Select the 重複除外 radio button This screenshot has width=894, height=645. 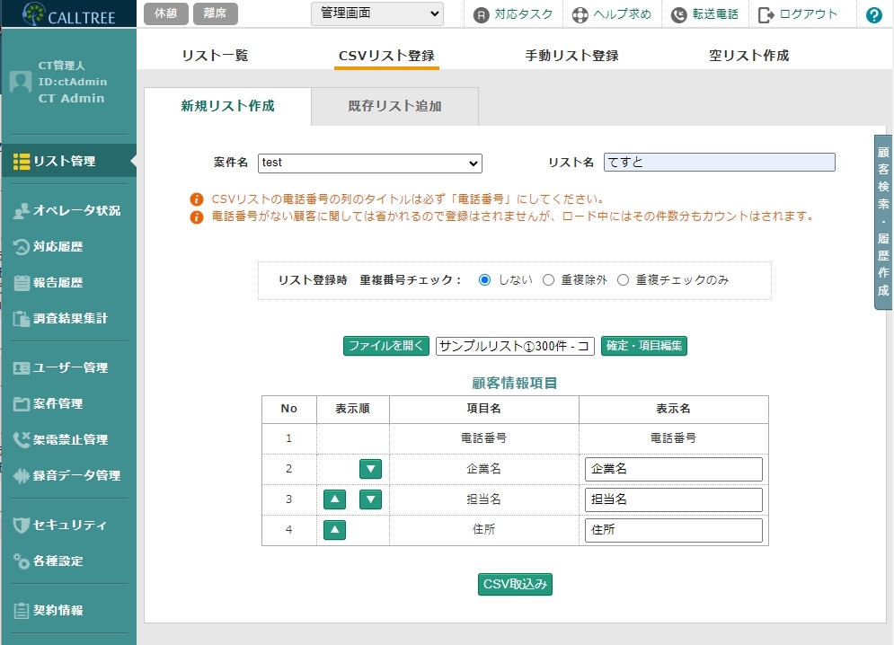coord(548,280)
